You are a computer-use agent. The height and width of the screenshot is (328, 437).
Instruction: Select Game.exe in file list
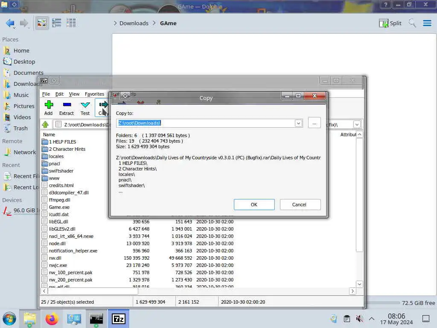click(59, 207)
